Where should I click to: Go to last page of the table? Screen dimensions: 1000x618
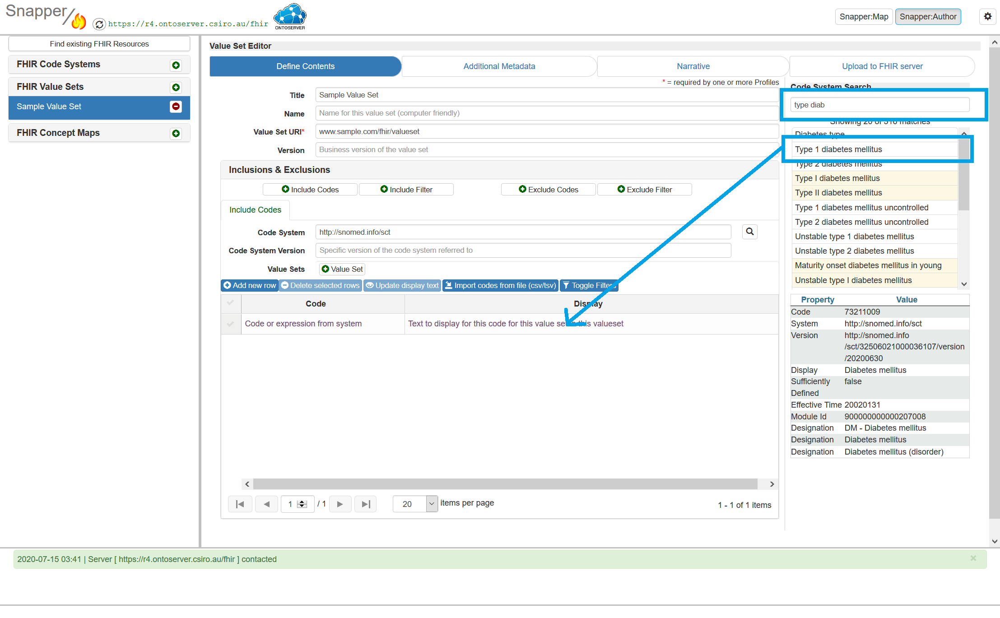point(366,504)
